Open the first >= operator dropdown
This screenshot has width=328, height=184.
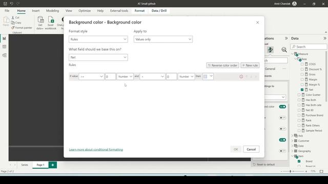pos(91,77)
